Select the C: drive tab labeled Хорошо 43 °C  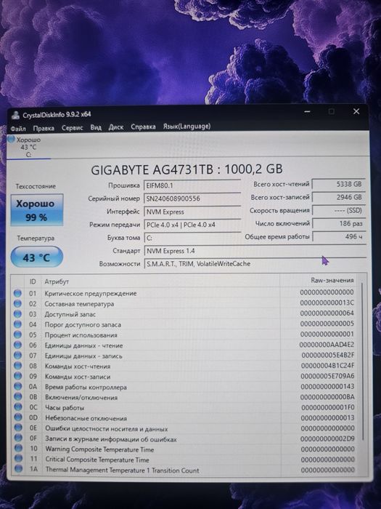point(28,147)
